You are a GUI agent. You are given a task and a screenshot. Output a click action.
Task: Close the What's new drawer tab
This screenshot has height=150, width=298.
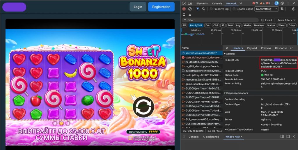[241, 137]
